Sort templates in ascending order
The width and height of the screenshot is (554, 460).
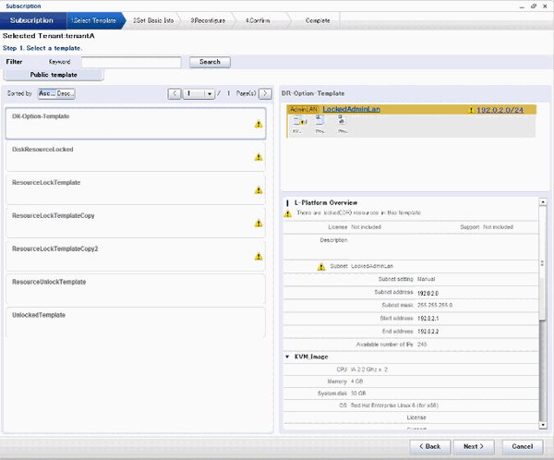pyautogui.click(x=47, y=93)
